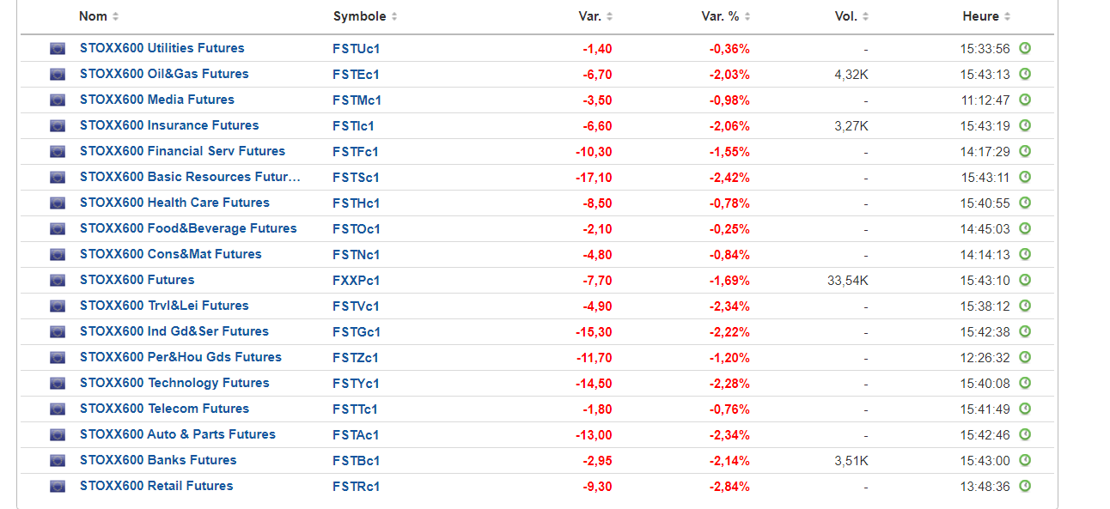Click the clock icon in the Retail Futures row
1110x509 pixels.
[1025, 487]
